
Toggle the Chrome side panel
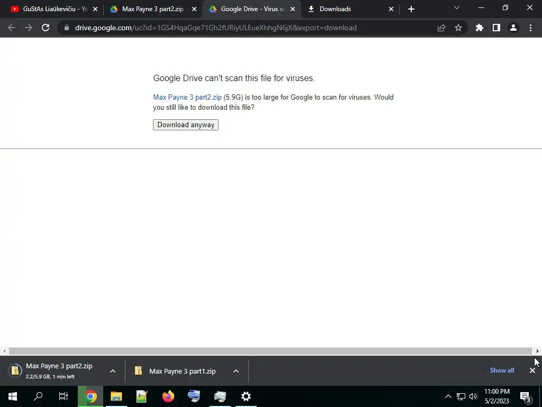496,28
